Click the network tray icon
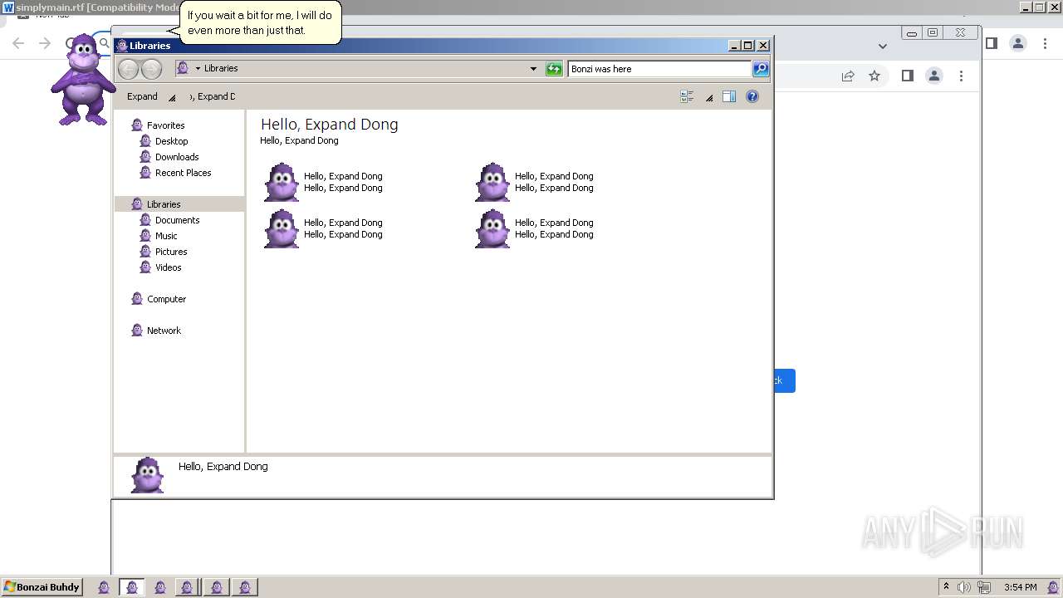The image size is (1063, 598). 984,587
